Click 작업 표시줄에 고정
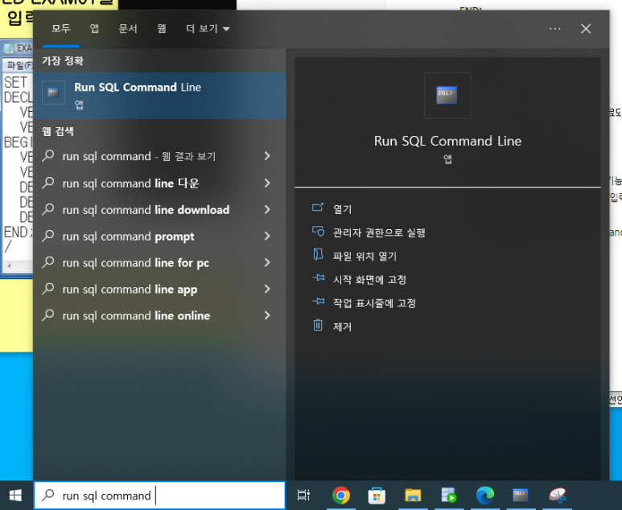Viewport: 622px width, 510px height. [x=374, y=303]
